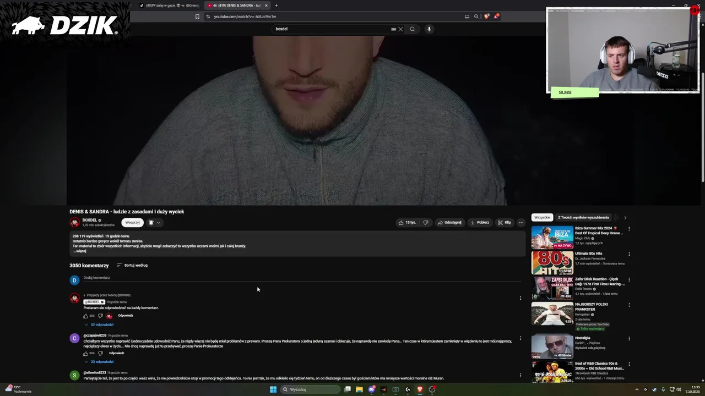705x396 pixels.
Task: Close the DENIS & SANDRA tab
Action: click(x=266, y=5)
